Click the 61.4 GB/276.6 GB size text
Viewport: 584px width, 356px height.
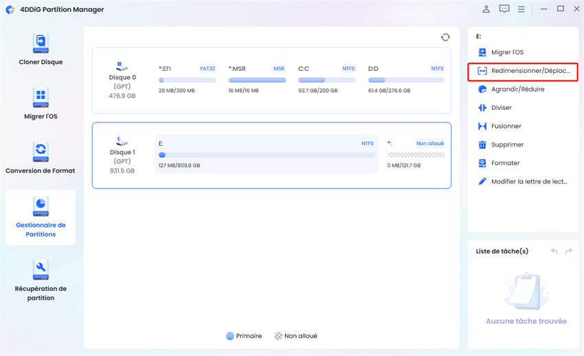pyautogui.click(x=389, y=91)
